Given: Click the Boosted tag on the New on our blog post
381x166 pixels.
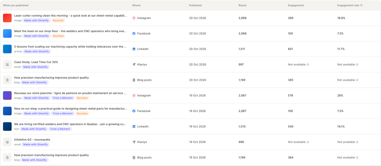Looking at the screenshot, I should tap(82, 114).
